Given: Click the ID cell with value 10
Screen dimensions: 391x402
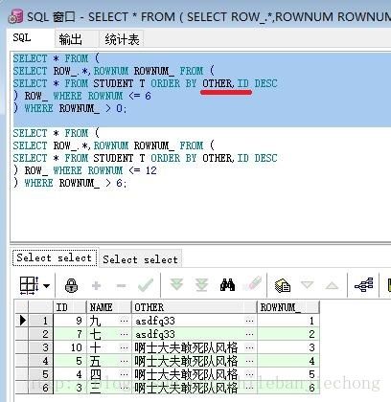Looking at the screenshot, I should 69,347.
